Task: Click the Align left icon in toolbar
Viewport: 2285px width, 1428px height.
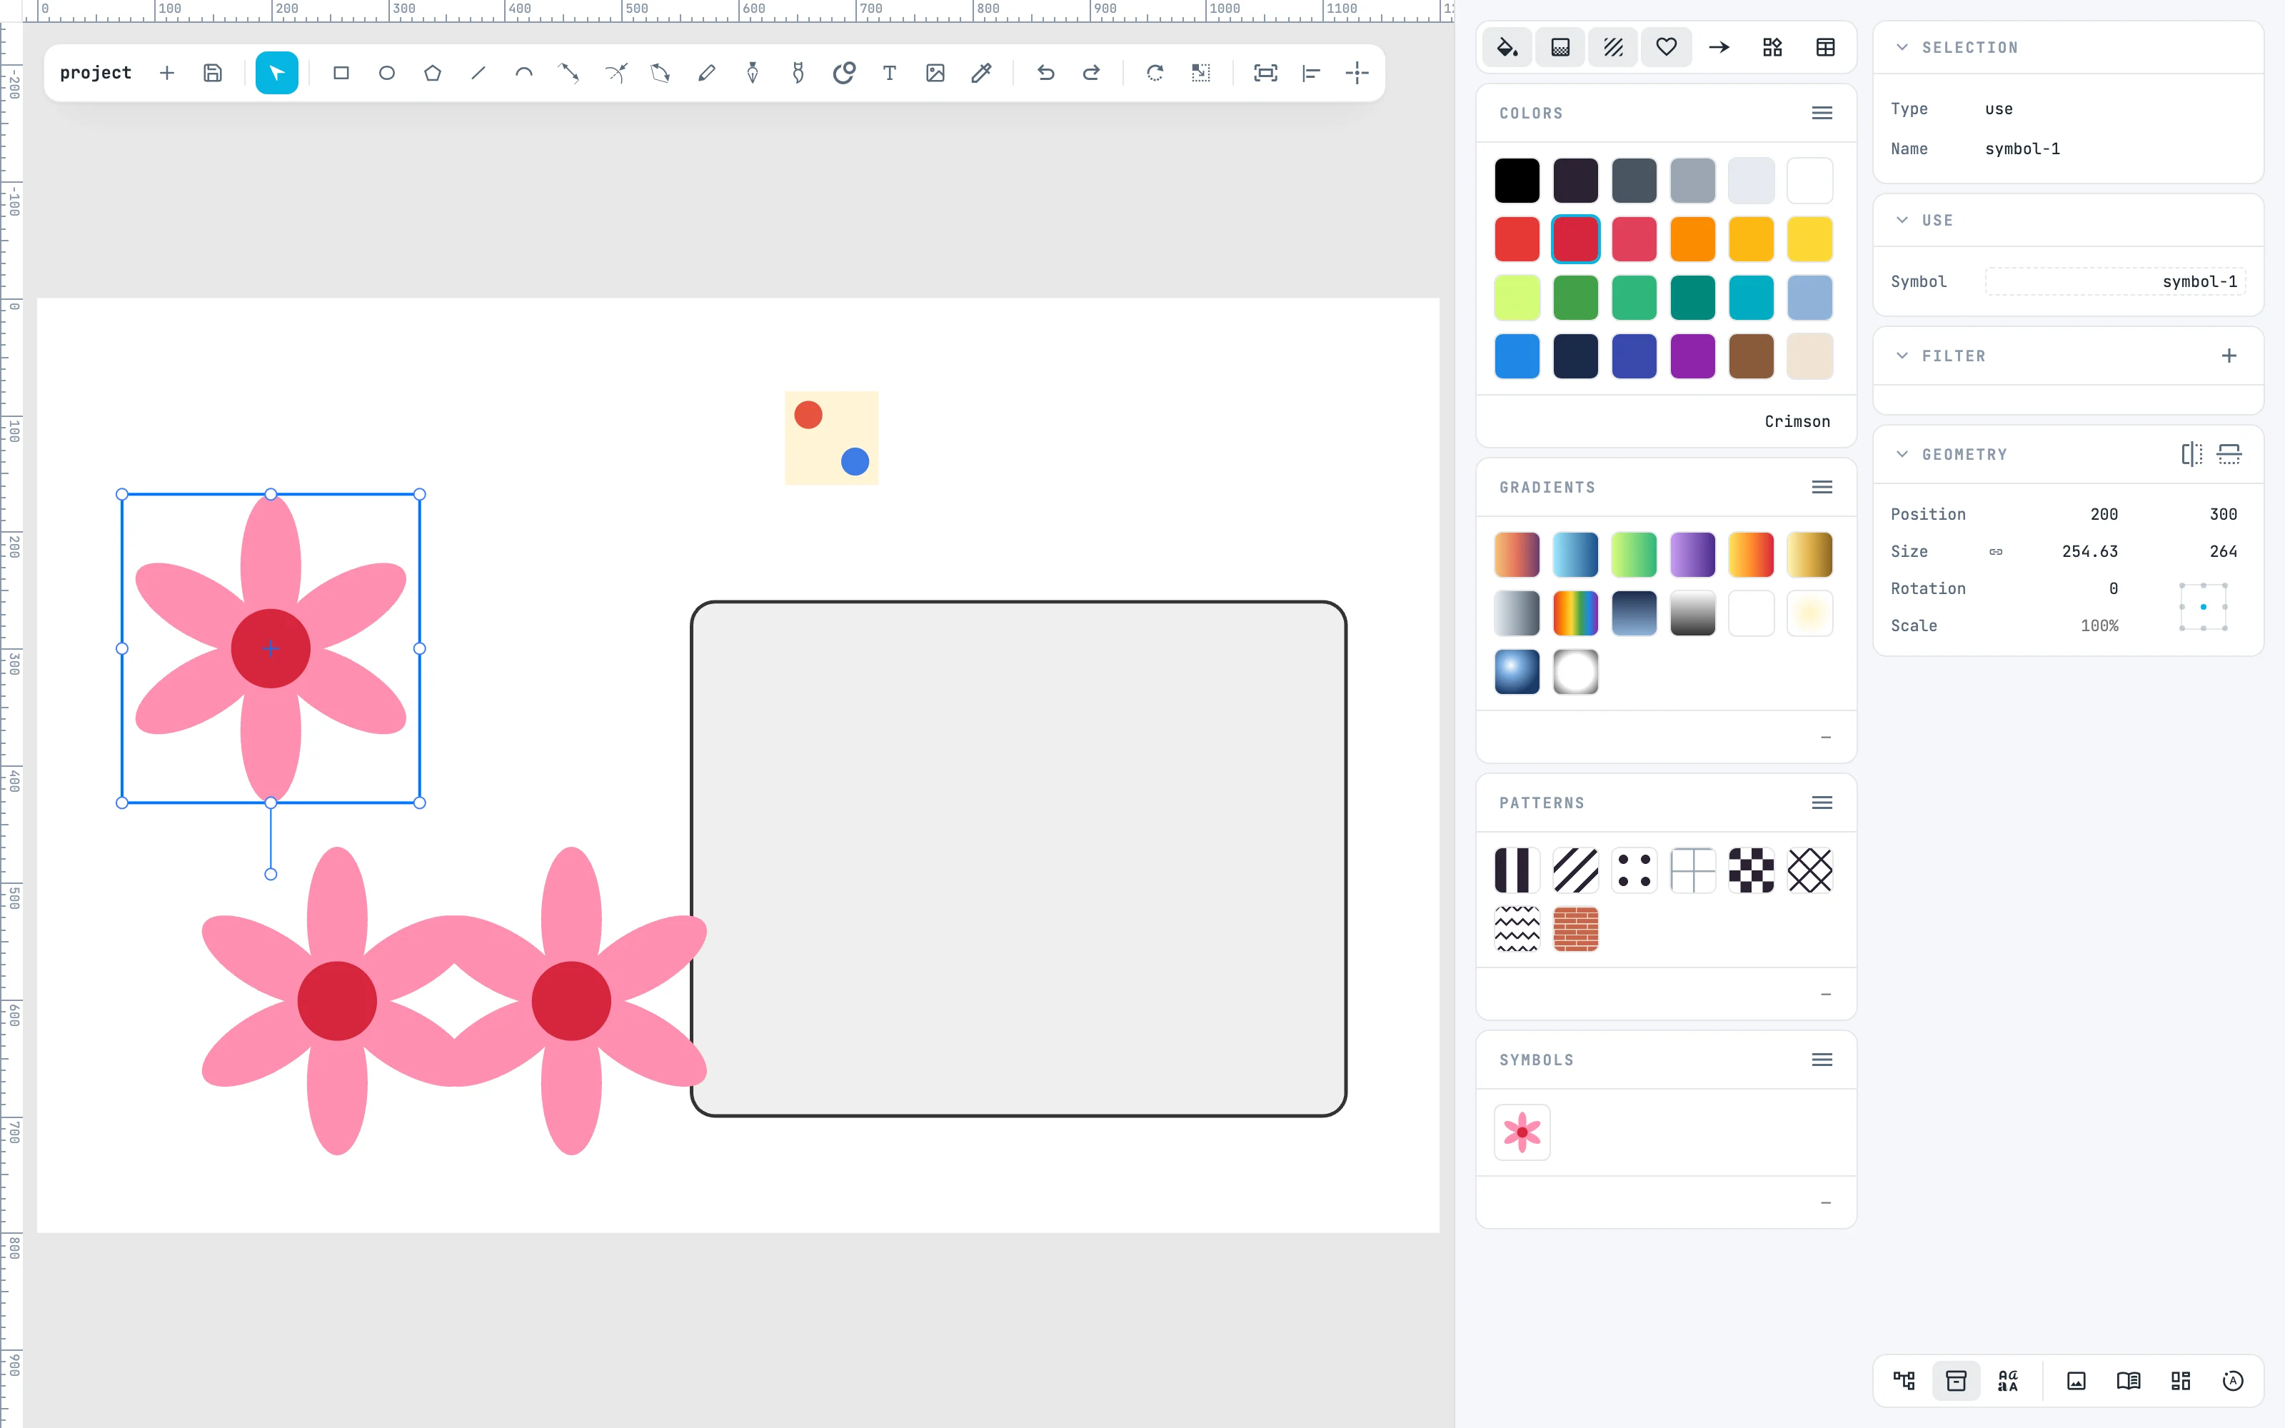Action: [1310, 73]
